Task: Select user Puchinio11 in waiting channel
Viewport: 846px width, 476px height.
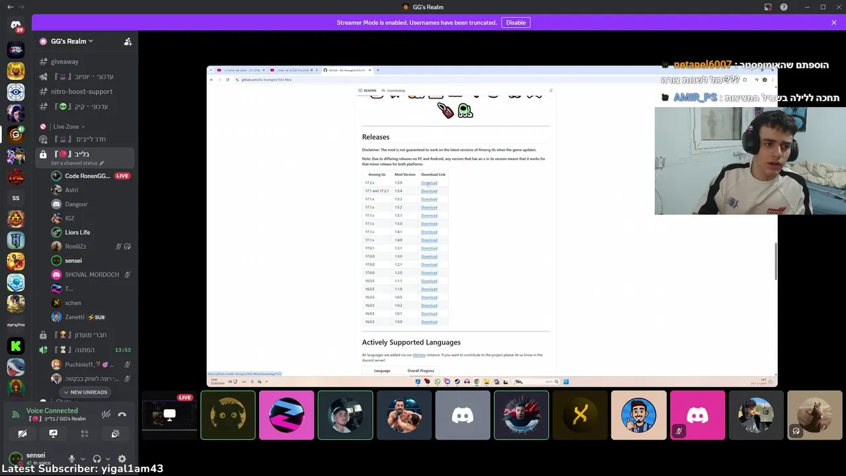Action: [x=91, y=364]
